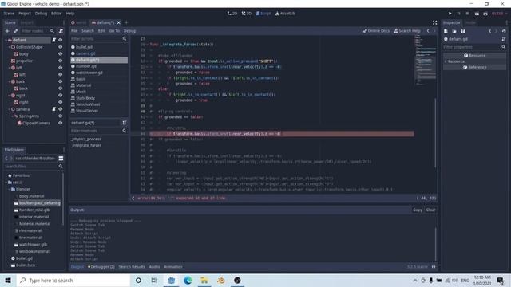
Task: Open the Debug menu in the top menu bar
Action: (41, 14)
